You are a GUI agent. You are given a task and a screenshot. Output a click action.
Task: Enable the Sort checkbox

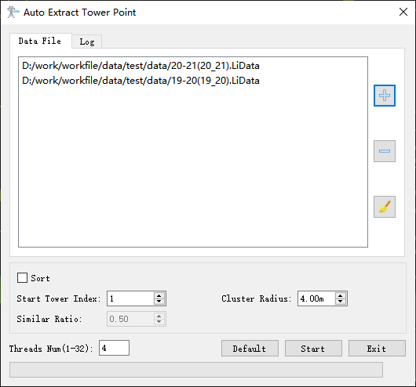coord(22,278)
